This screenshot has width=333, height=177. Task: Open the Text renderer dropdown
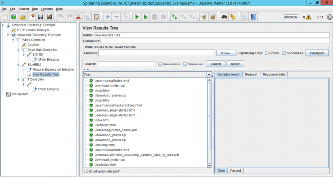209,75
